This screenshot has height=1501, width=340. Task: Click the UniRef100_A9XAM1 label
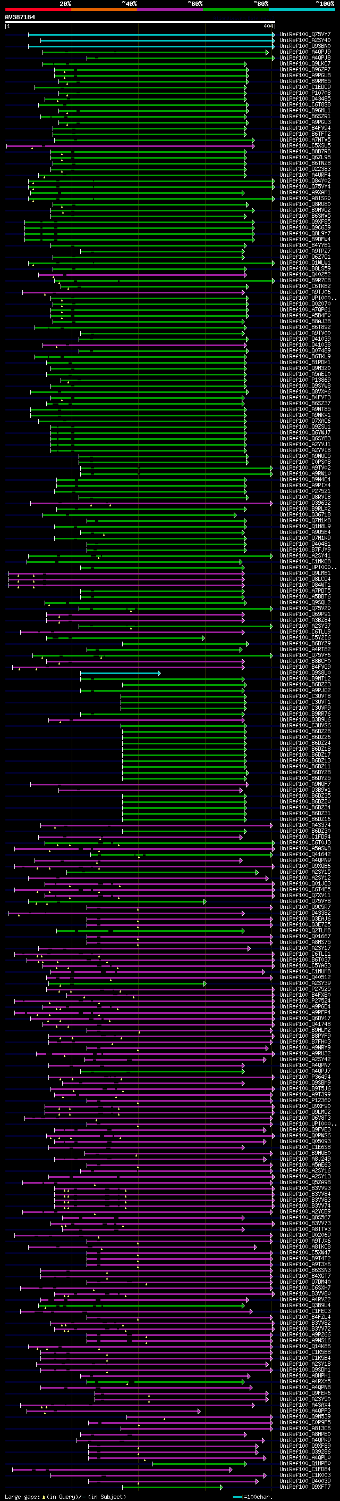click(x=304, y=192)
